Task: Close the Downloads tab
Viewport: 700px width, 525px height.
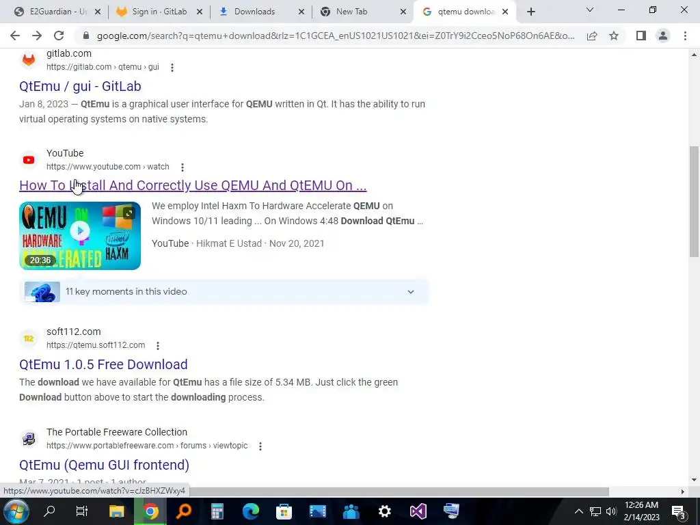Action: (x=301, y=12)
